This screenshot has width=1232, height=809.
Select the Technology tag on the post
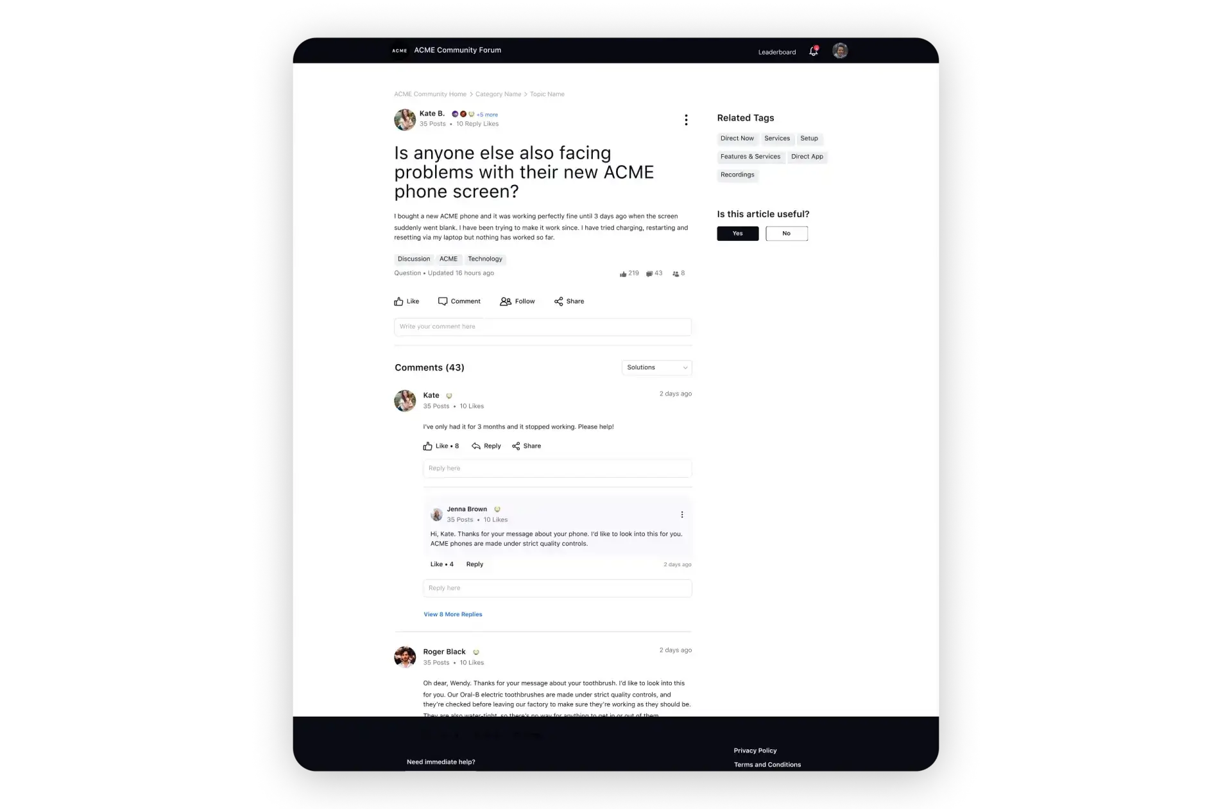pyautogui.click(x=484, y=258)
